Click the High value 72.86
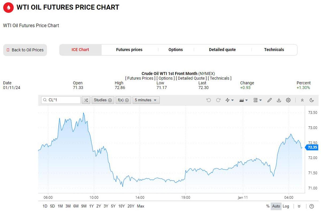The width and height of the screenshot is (321, 211). click(x=120, y=87)
